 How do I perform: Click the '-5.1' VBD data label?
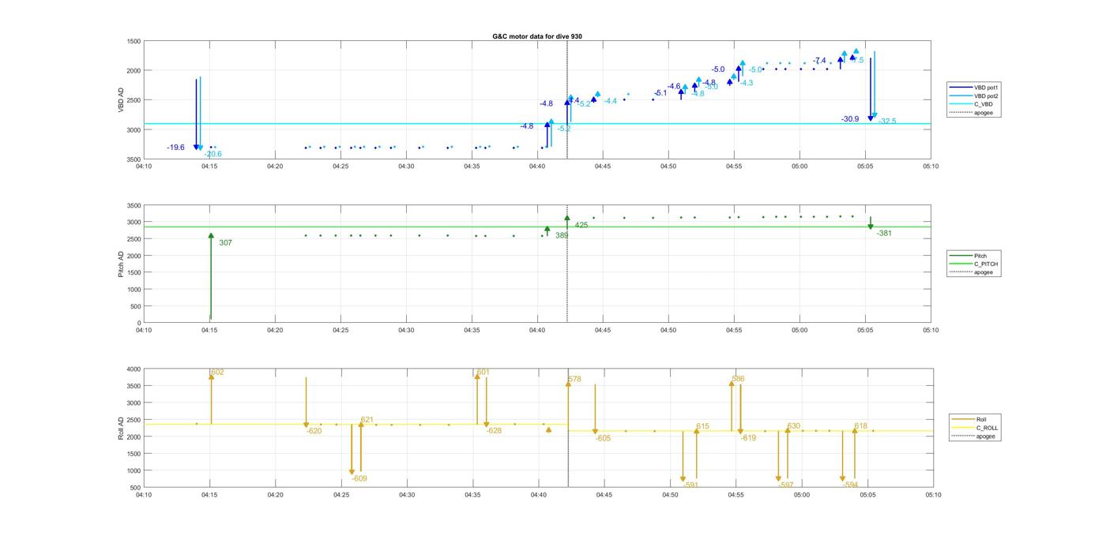coord(660,93)
